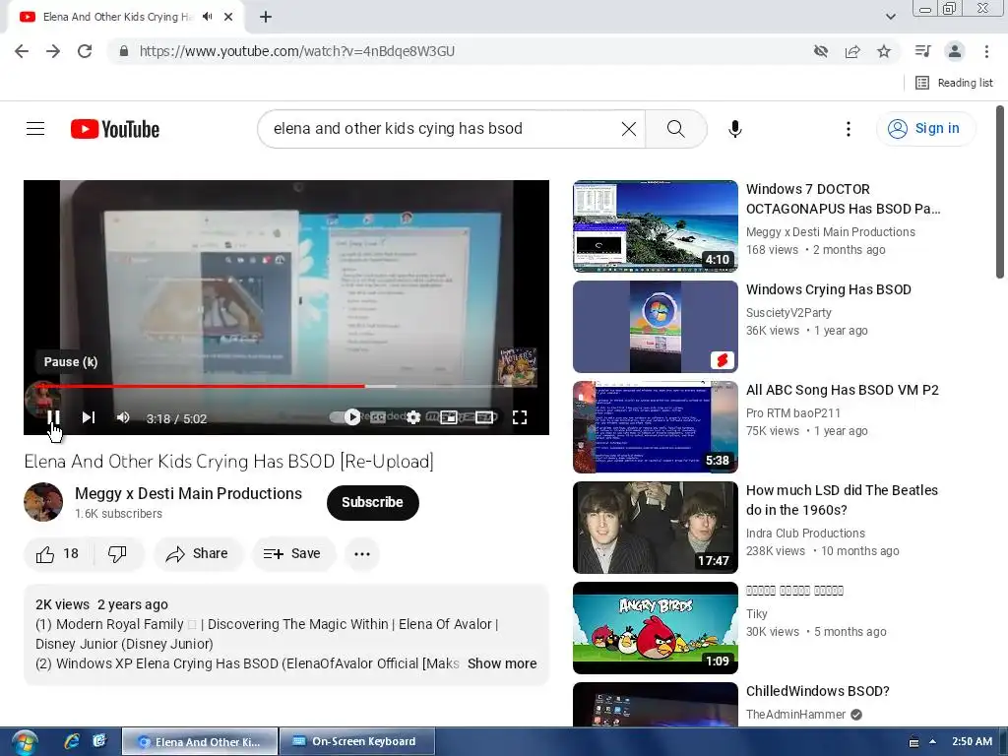
Task: Show hidden tray icons arrow
Action: [x=933, y=741]
